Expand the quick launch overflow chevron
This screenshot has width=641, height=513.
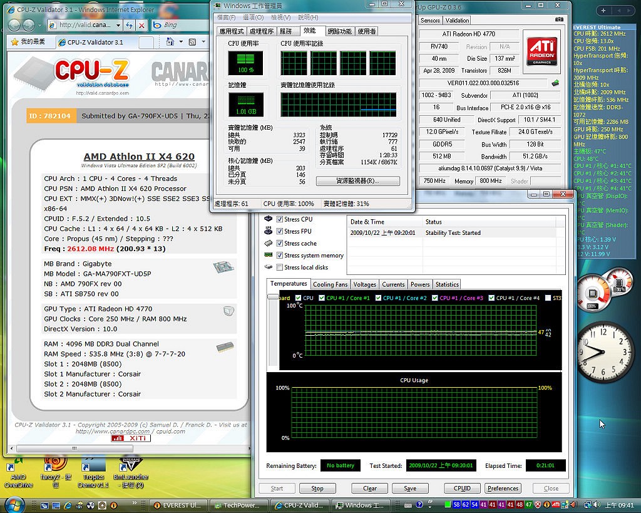coord(135,502)
